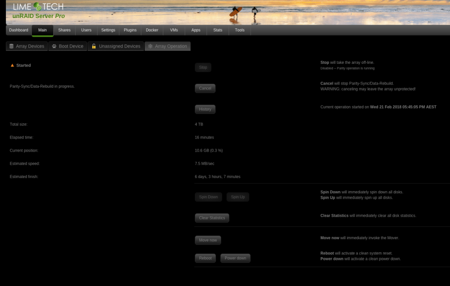Switch to the Unassigned Devices tab

[x=116, y=46]
